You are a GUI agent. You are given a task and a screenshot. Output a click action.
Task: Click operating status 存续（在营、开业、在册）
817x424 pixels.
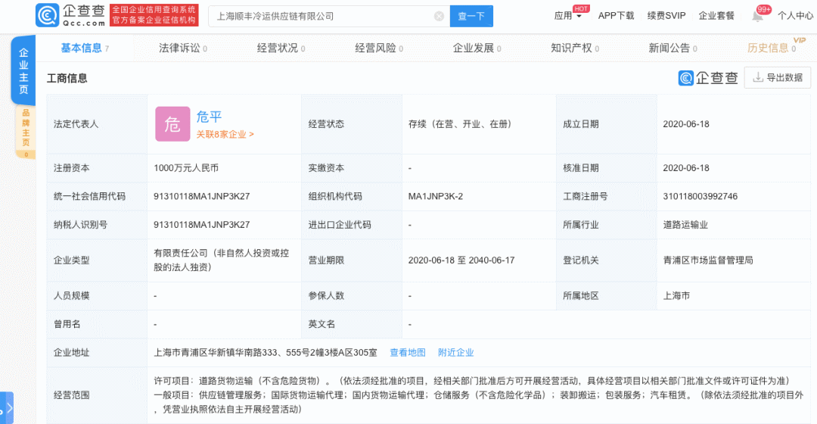point(461,124)
